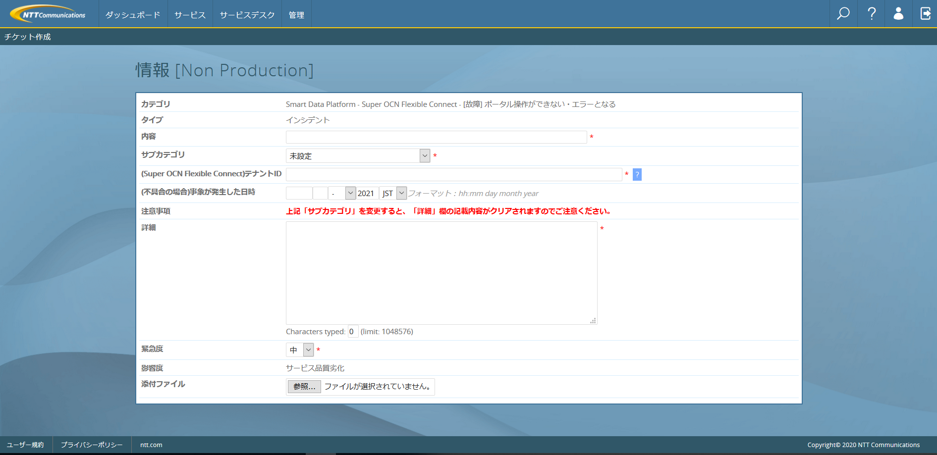Select the サービス menu item

tap(190, 14)
